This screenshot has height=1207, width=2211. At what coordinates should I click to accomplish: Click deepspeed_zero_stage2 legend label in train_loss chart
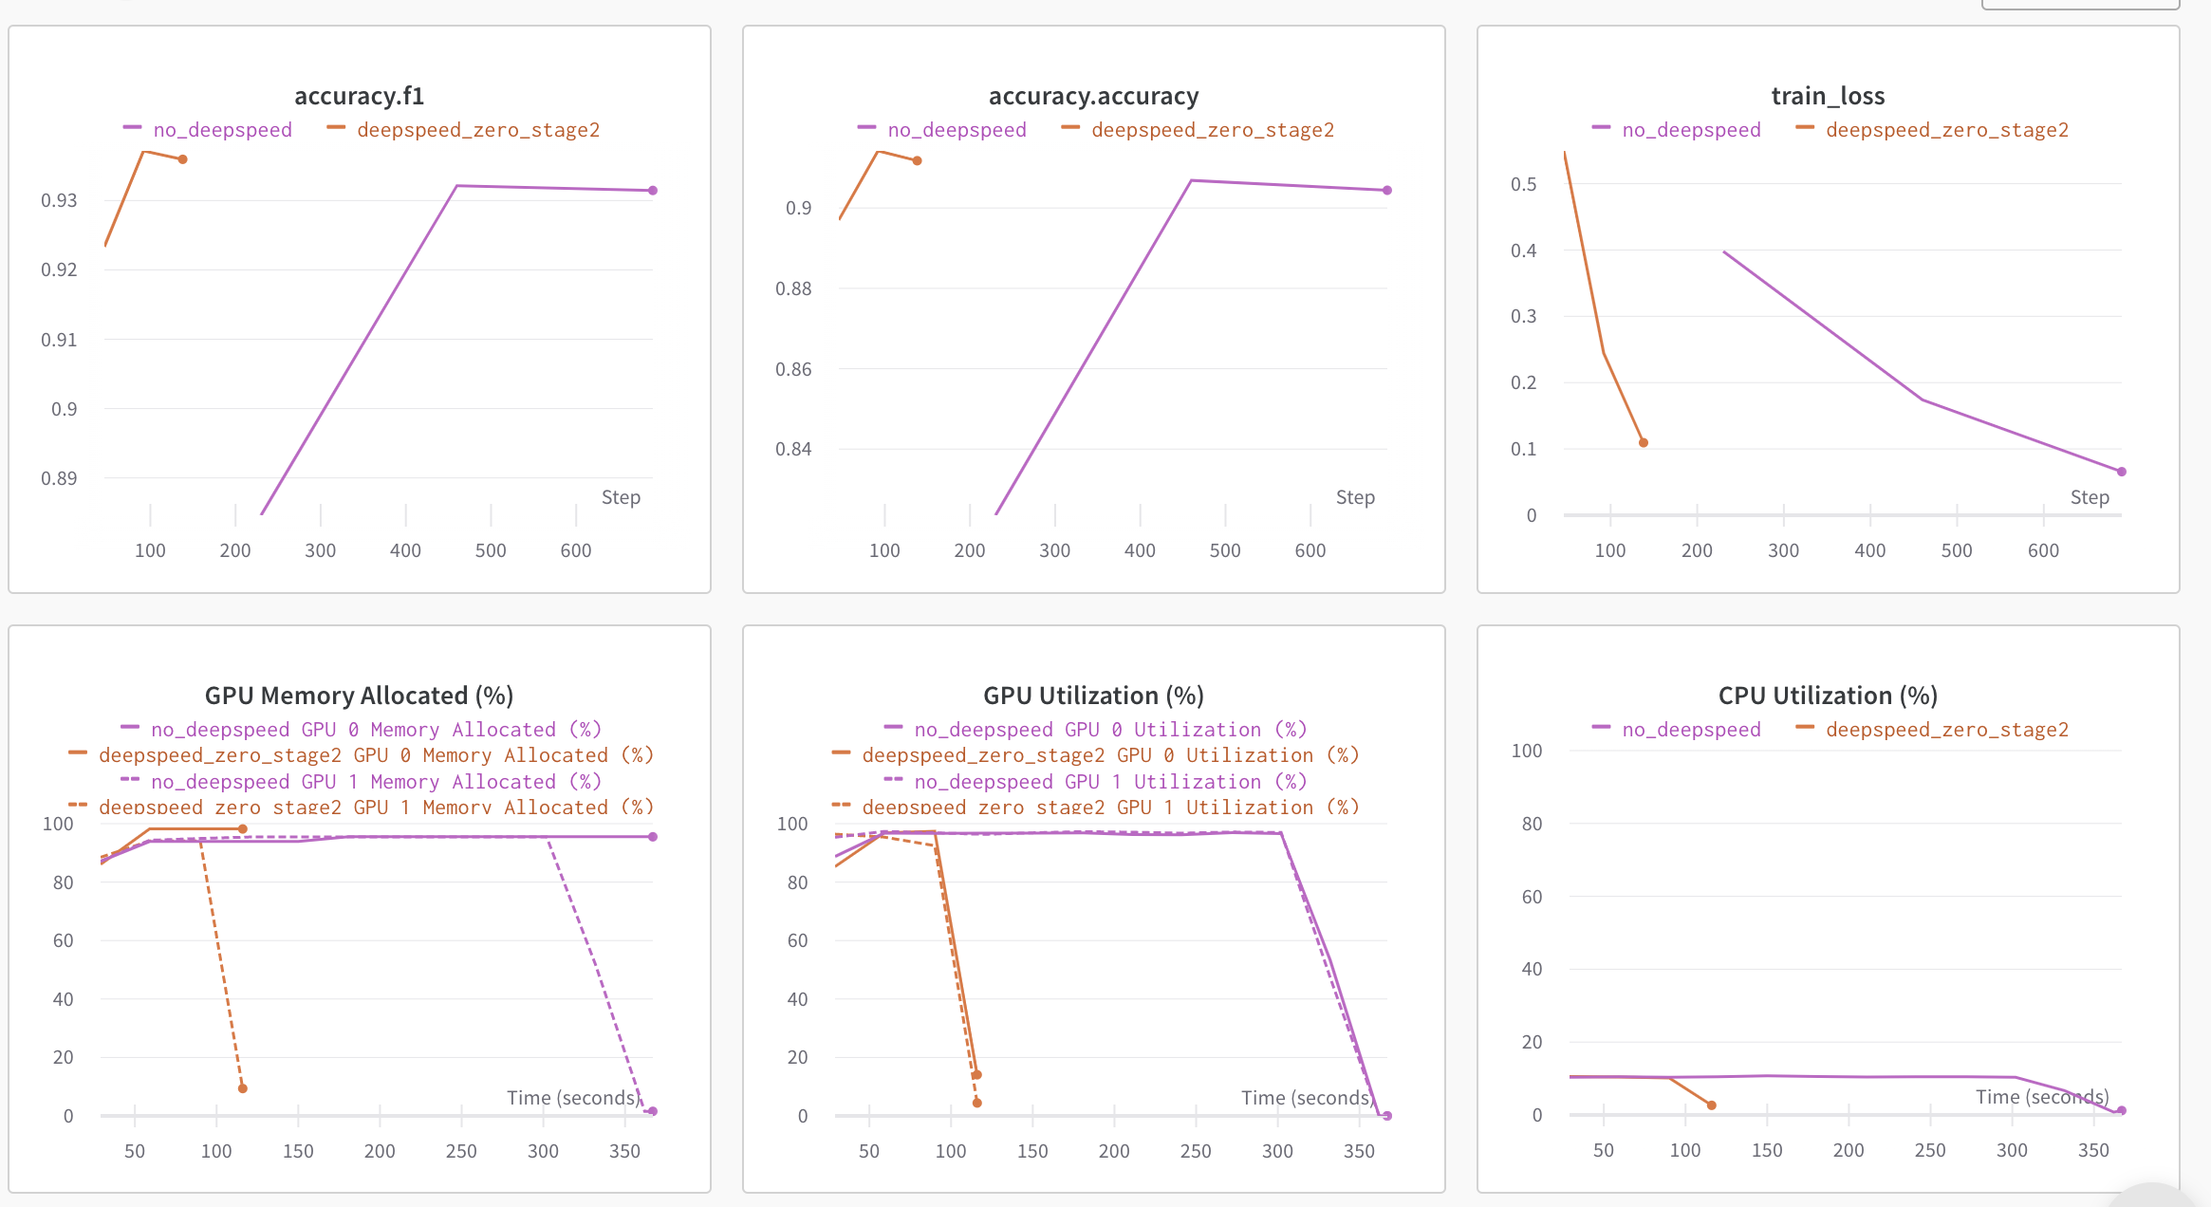click(1947, 130)
